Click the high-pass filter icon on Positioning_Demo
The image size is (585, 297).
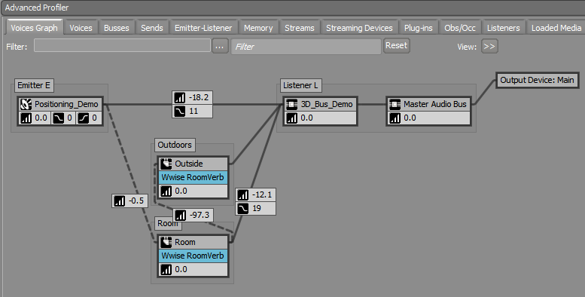[x=84, y=118]
